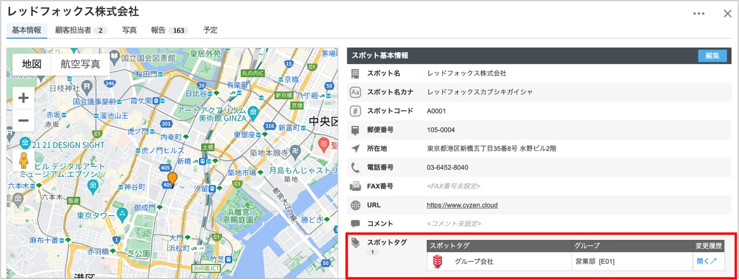Click the orange spot location pin
739x280 pixels.
(x=173, y=179)
